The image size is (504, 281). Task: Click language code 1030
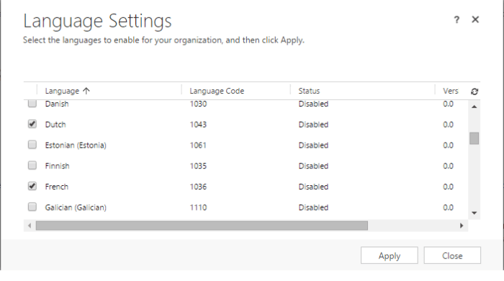[x=198, y=104]
